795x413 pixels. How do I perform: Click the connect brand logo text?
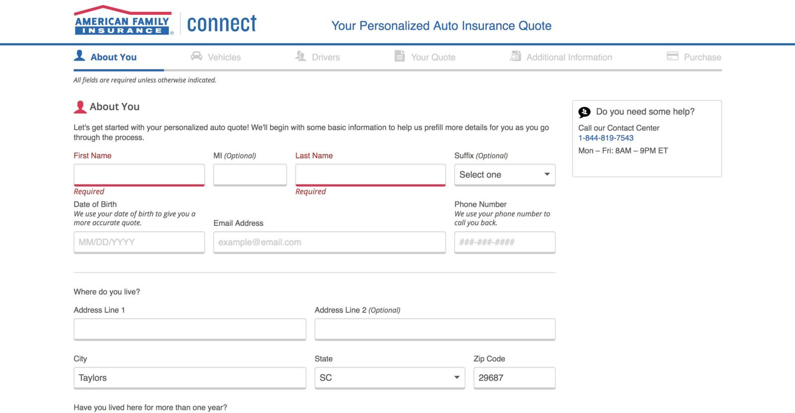click(x=222, y=24)
